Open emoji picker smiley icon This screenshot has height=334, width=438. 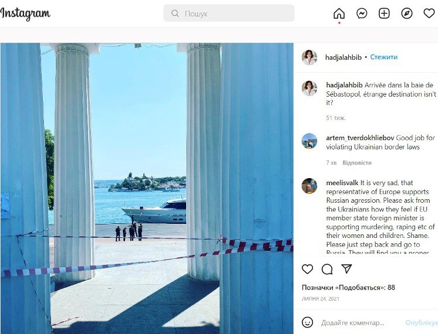click(308, 322)
